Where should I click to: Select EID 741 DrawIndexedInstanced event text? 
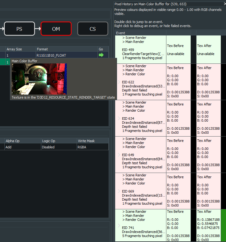(143, 232)
